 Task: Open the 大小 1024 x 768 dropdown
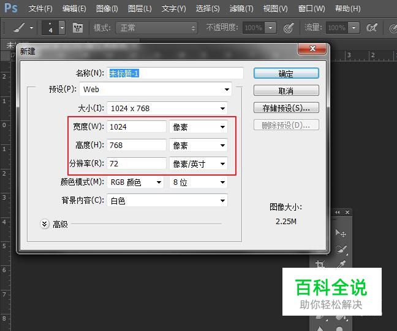coord(167,108)
